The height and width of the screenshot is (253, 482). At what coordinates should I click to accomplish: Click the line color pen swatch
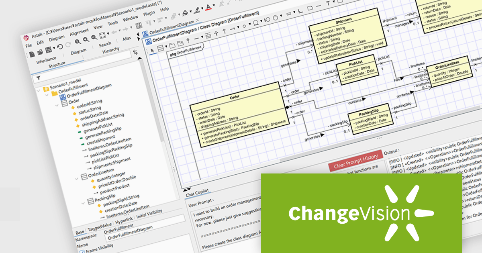coord(197,10)
